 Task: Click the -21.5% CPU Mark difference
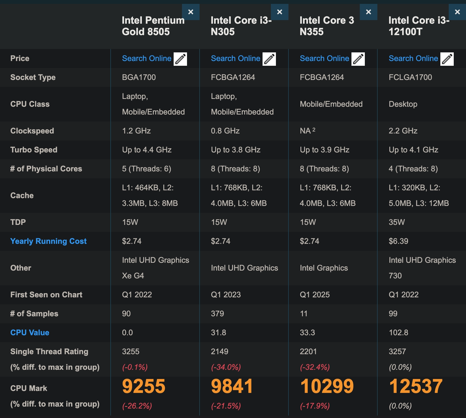tap(226, 406)
